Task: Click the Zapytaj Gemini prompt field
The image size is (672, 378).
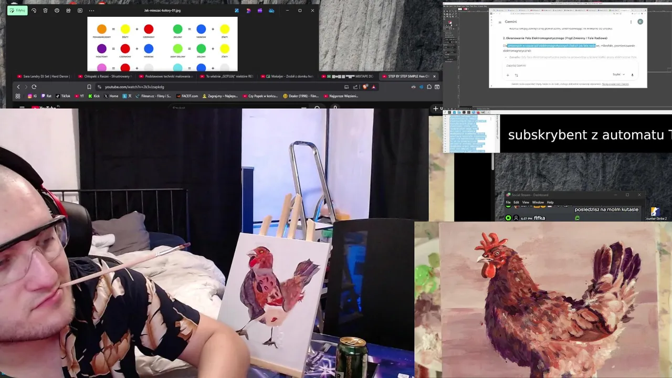Action: [570, 66]
